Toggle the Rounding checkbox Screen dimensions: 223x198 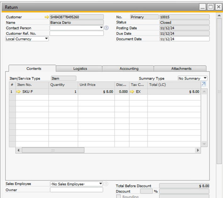(x=118, y=196)
